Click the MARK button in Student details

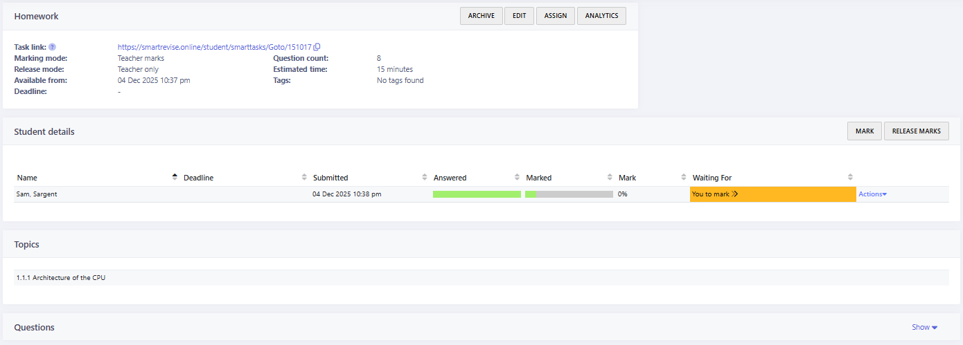point(864,131)
